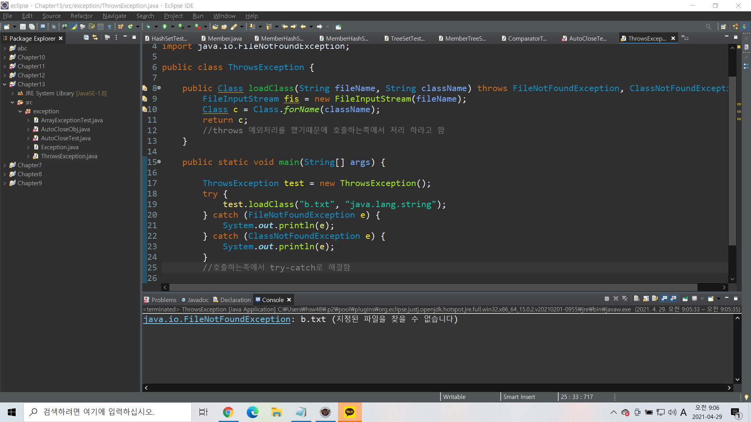Expand the Chapter12 project node
The image size is (751, 422).
(5, 75)
